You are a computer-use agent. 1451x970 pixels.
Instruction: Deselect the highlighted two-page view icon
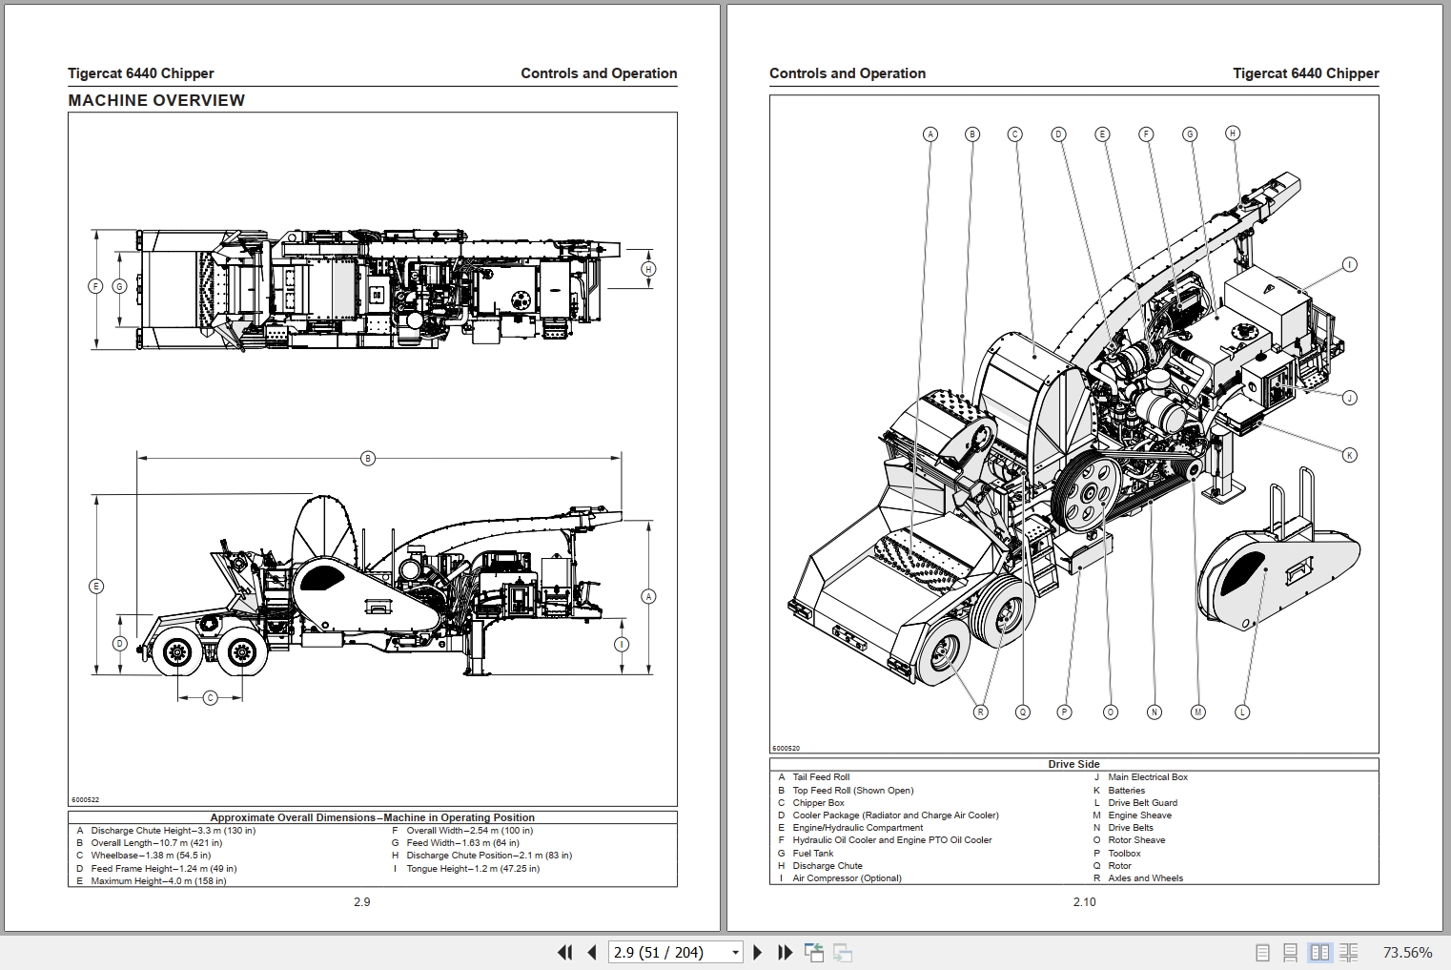coord(1319,952)
